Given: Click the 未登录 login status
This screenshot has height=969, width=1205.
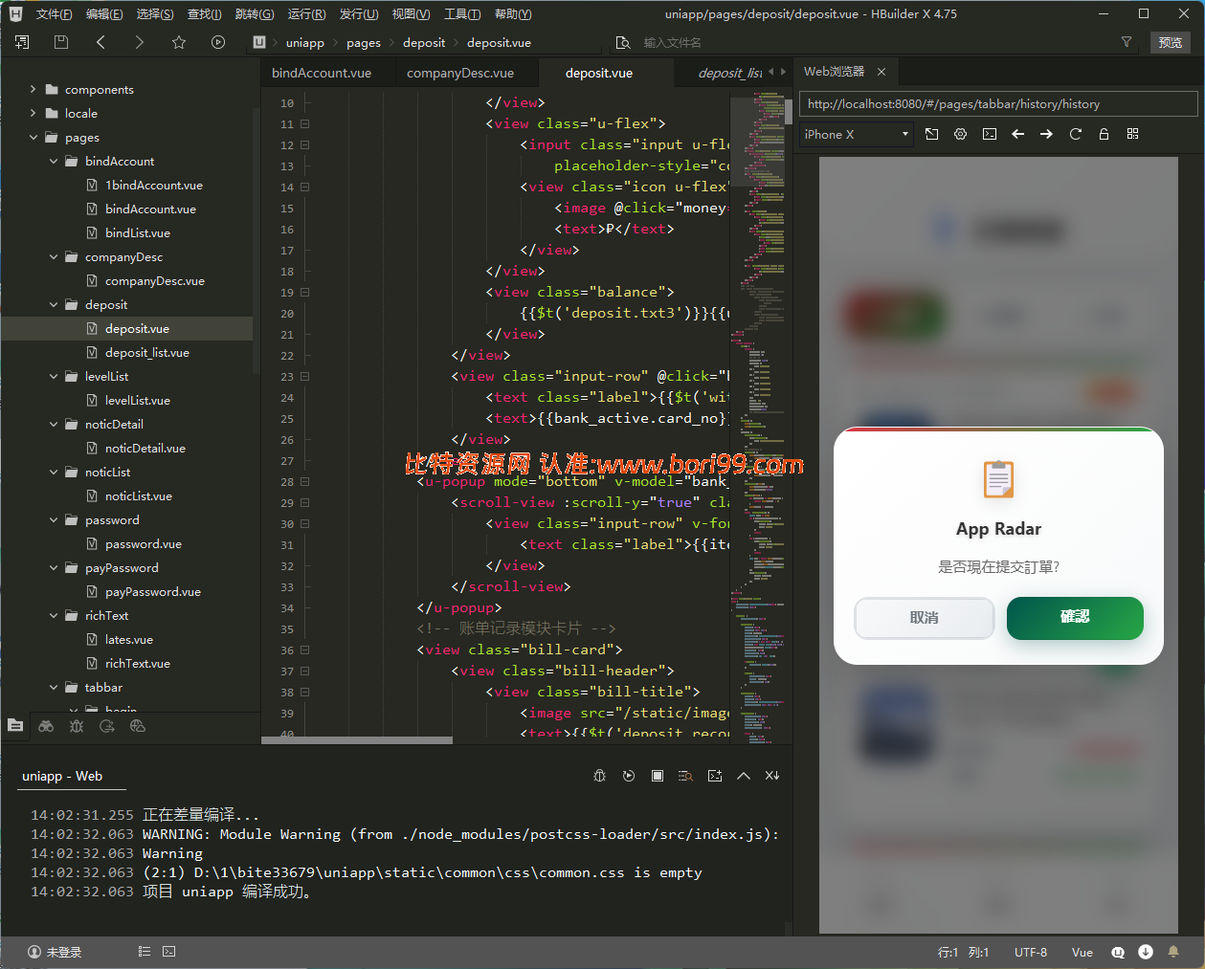Looking at the screenshot, I should click(56, 952).
